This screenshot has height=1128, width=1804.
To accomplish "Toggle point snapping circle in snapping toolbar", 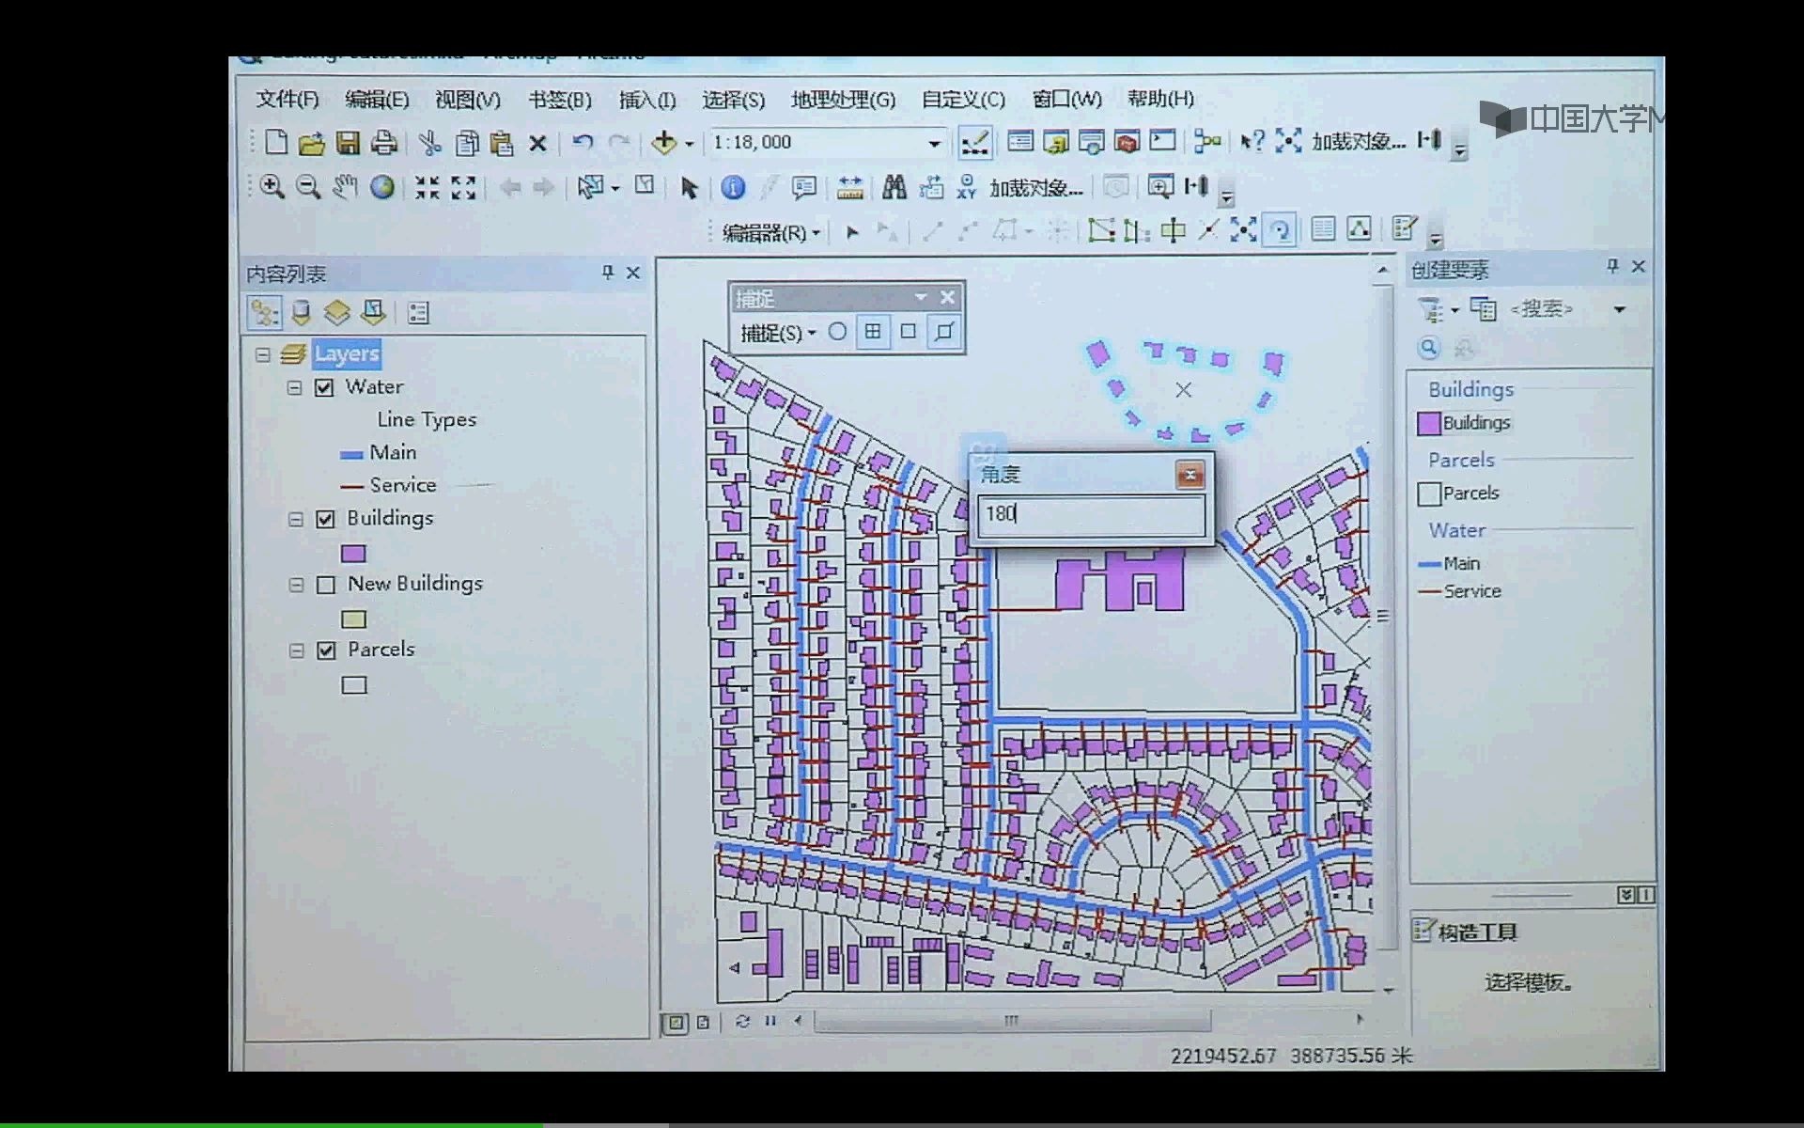I will tap(837, 331).
